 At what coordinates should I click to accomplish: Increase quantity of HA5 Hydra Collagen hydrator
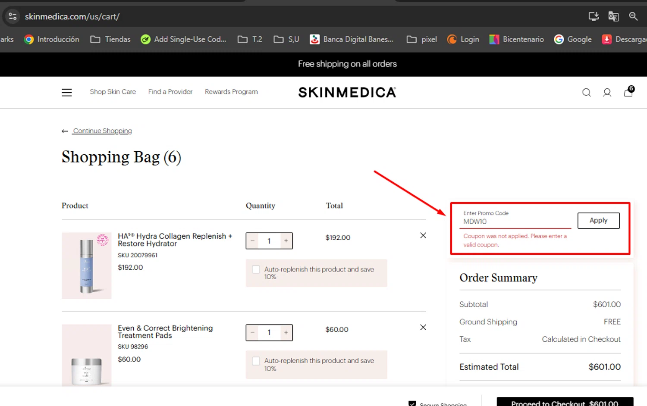(x=286, y=241)
